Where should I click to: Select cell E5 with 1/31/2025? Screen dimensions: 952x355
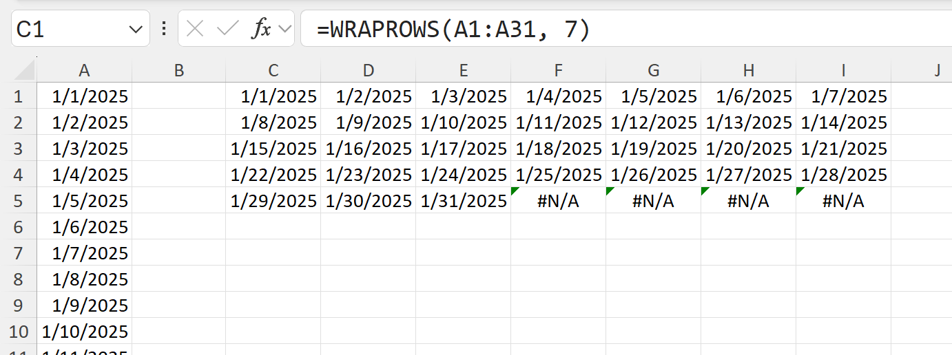pos(464,201)
